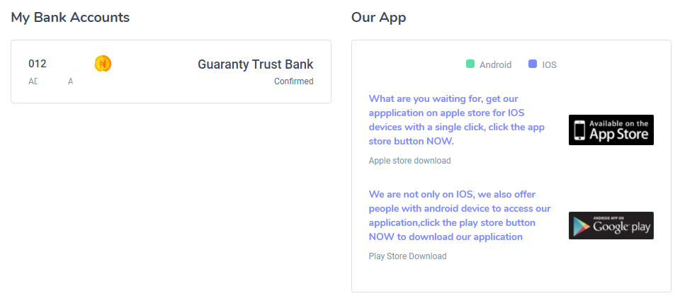Image resolution: width=680 pixels, height=296 pixels.
Task: Click the Our App heading
Action: [378, 17]
